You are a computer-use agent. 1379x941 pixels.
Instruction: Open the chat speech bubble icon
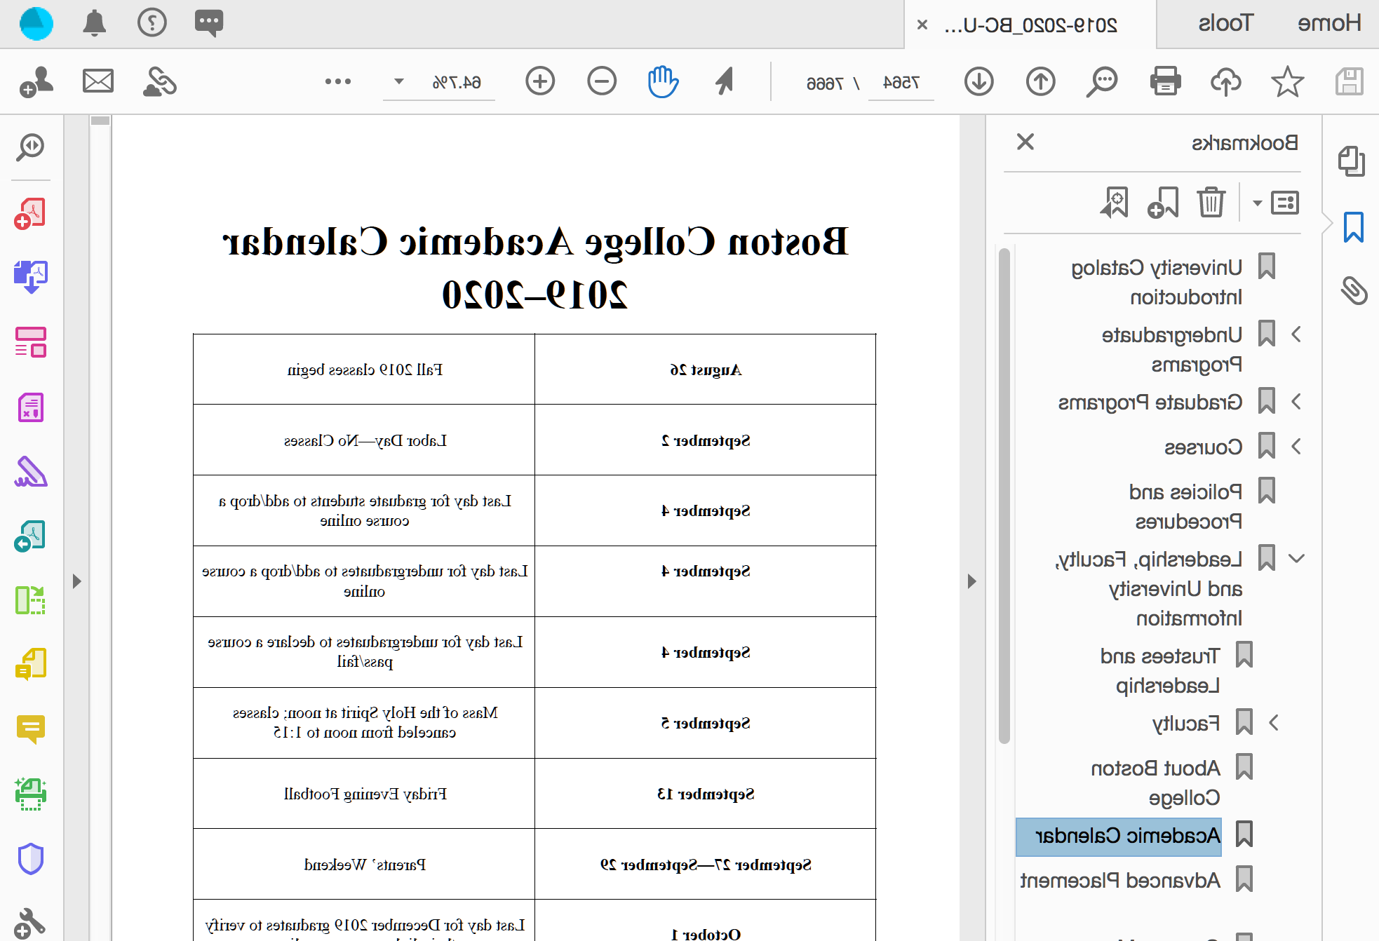209,22
